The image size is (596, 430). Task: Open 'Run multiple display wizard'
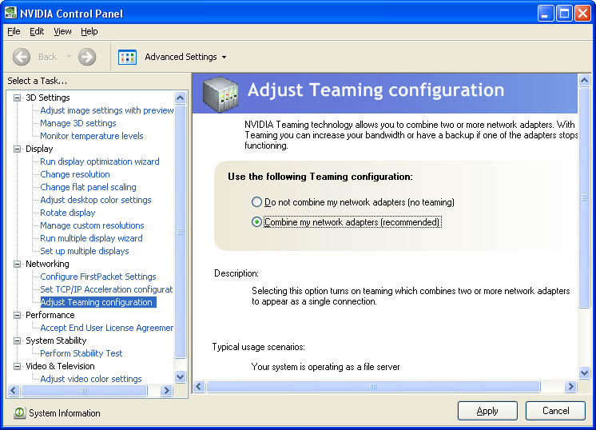coord(91,238)
